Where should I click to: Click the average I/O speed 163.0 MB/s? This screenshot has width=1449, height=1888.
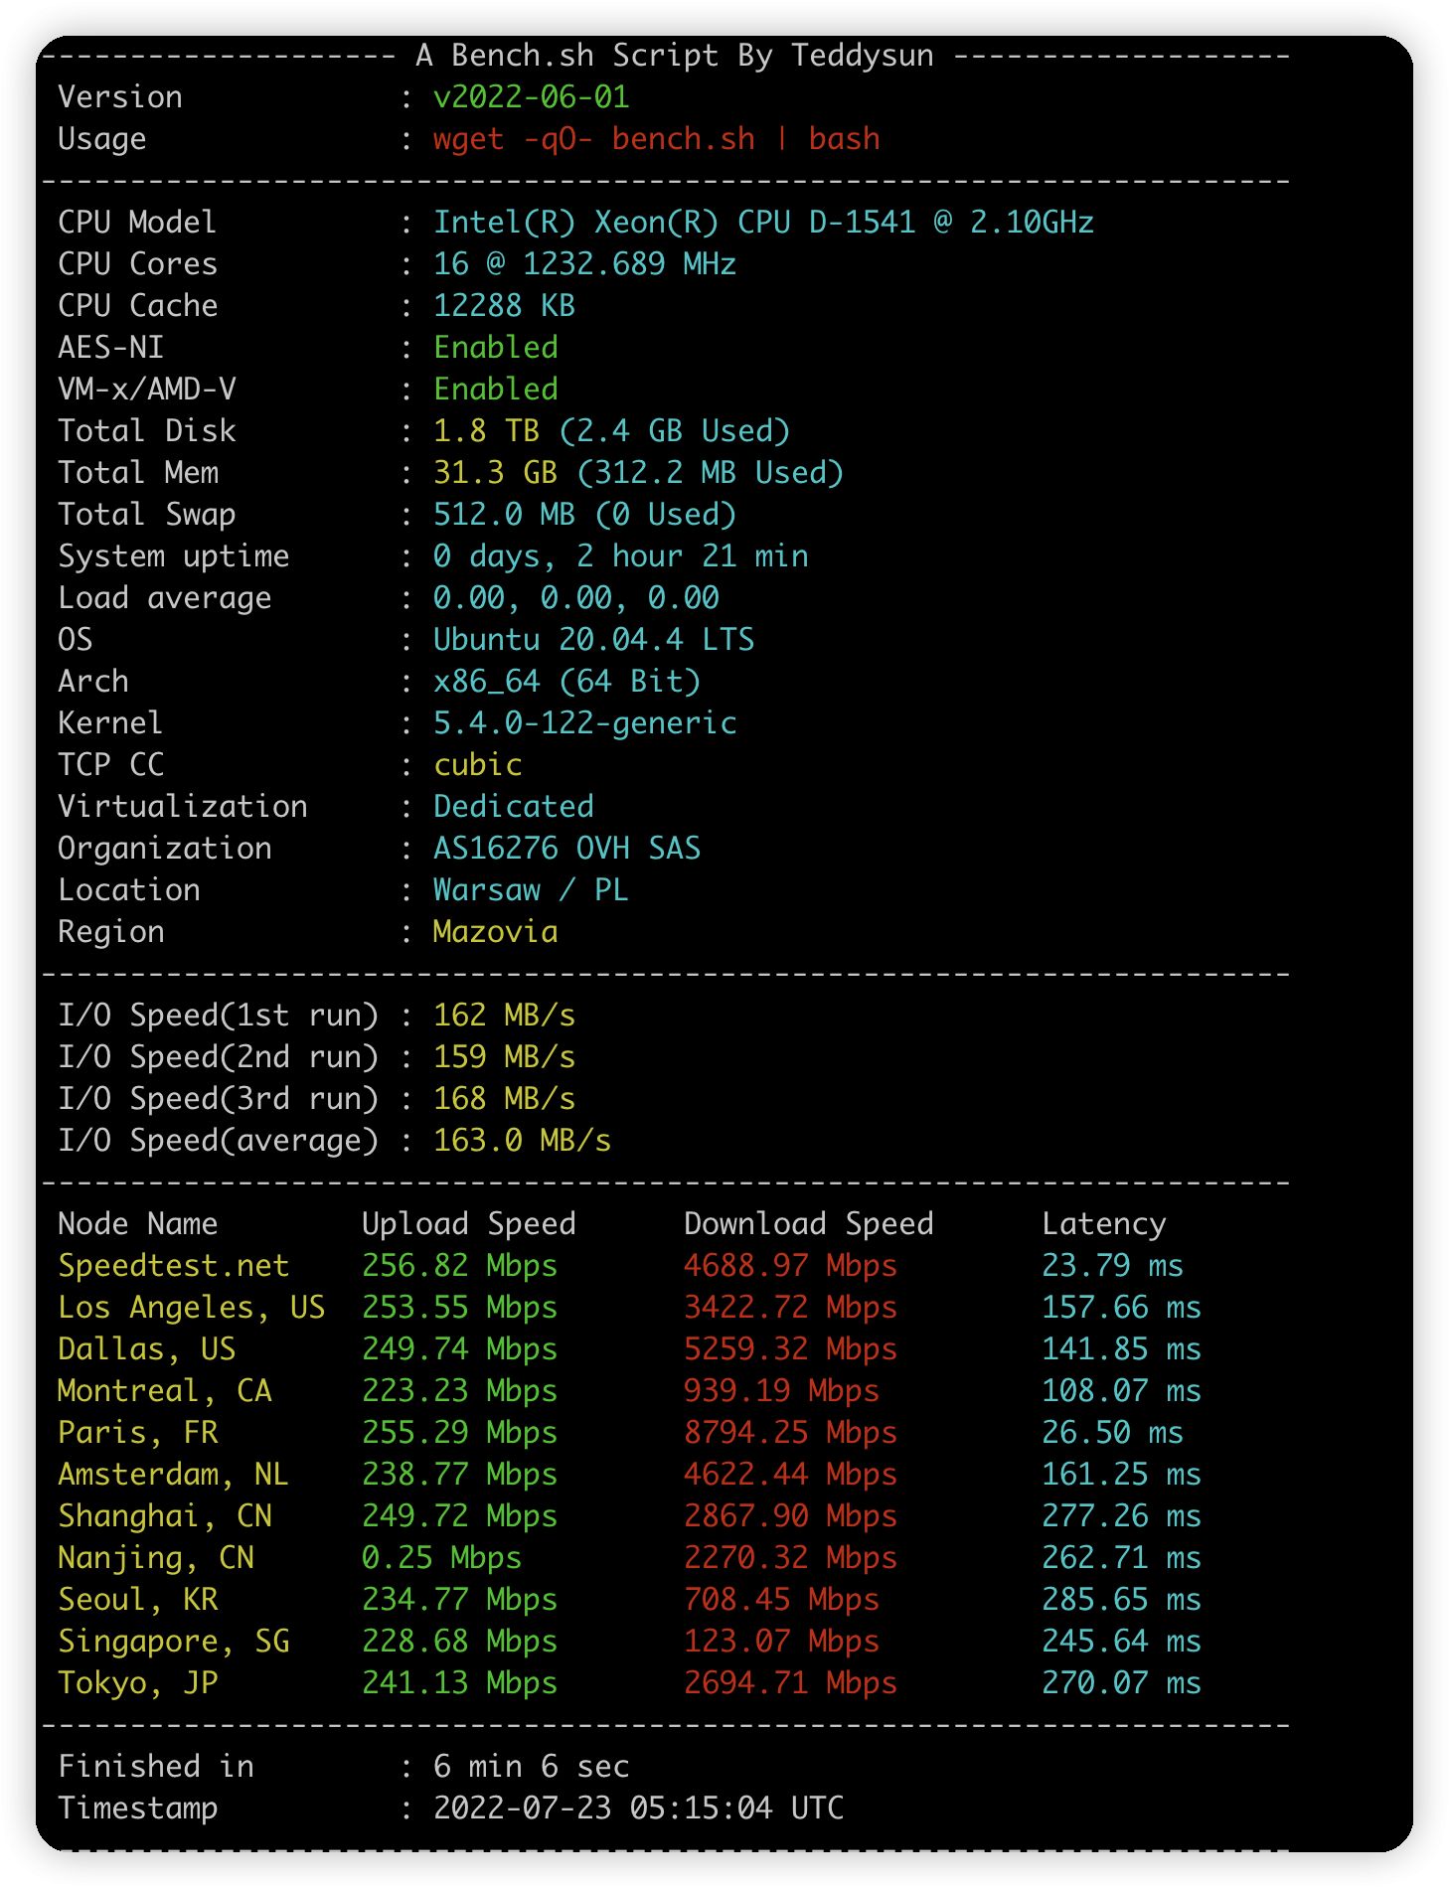[x=522, y=1141]
